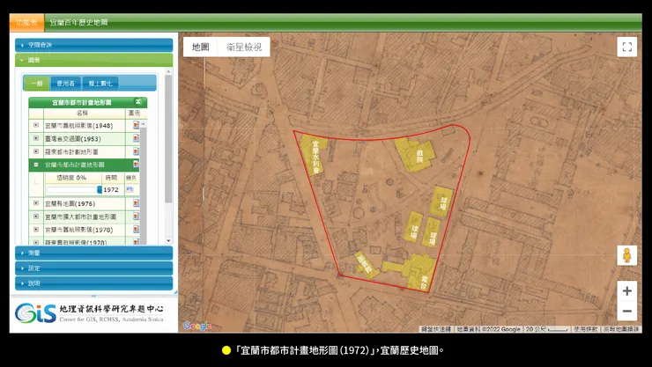Toggle fullscreen map view
652x367 pixels.
click(627, 47)
